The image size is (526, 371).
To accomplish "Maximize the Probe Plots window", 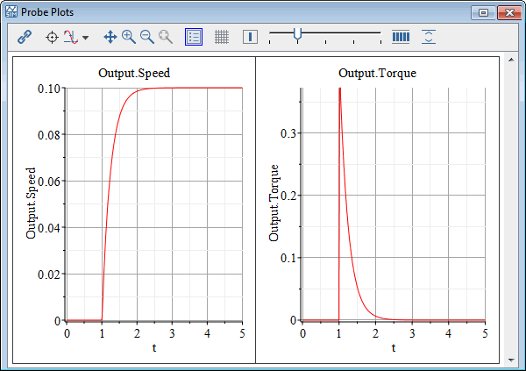I will point(483,12).
